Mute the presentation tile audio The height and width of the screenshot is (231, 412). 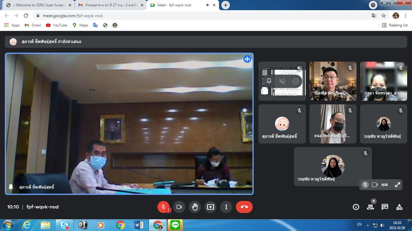pos(282,81)
